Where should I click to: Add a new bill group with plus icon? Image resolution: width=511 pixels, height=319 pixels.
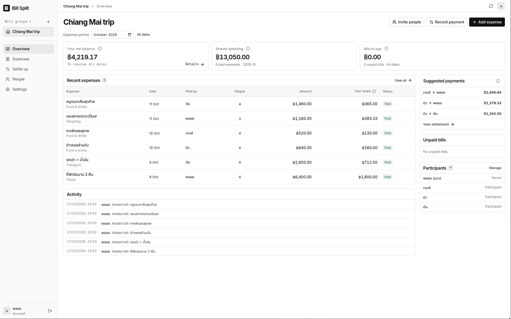tap(49, 22)
